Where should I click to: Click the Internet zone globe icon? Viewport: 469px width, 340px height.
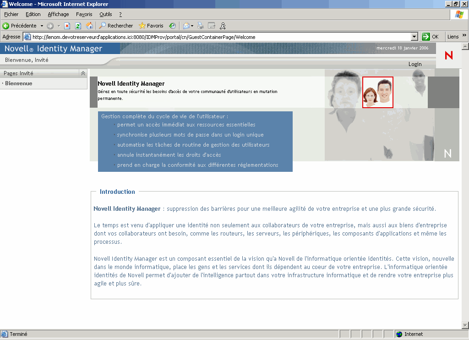[x=399, y=335]
